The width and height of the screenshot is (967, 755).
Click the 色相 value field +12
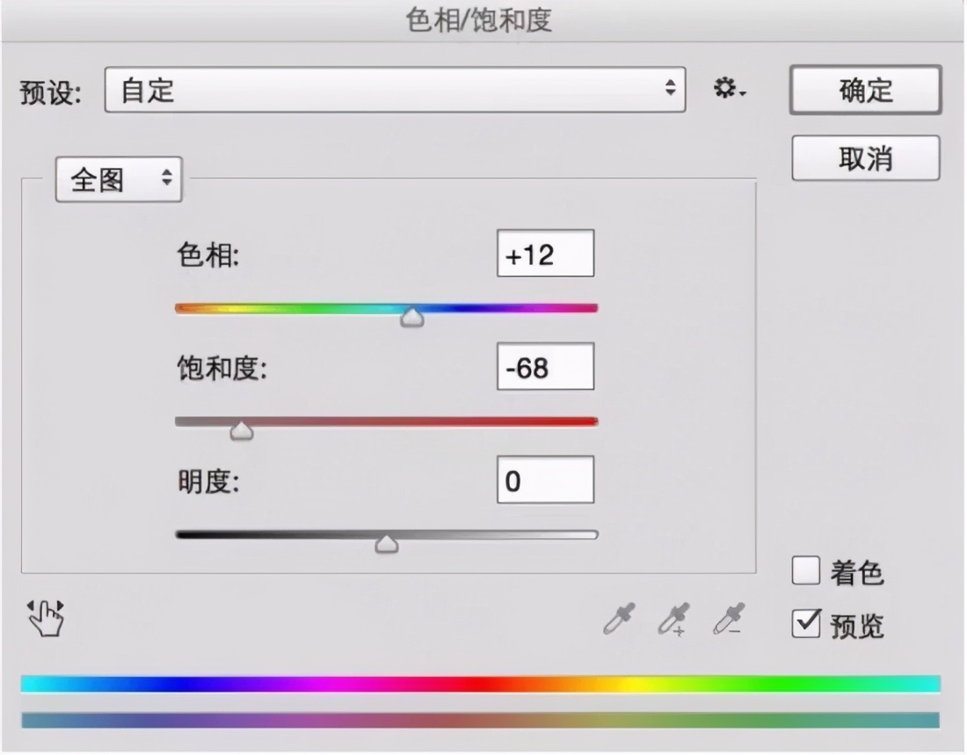point(545,253)
